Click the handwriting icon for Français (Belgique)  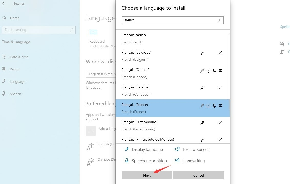220,53
